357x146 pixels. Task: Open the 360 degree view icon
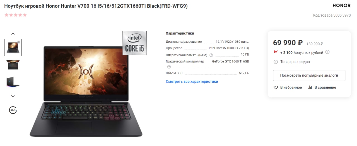13,110
